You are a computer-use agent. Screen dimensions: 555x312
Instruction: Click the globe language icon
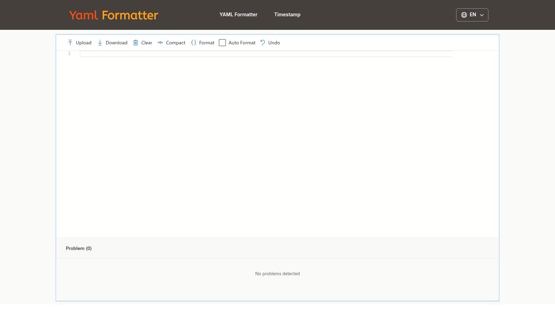tap(464, 15)
